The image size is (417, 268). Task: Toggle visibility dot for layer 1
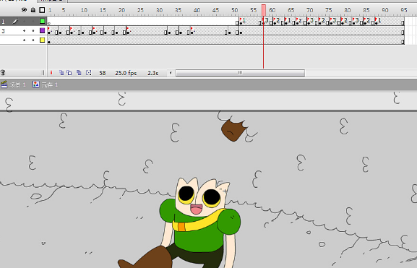pos(24,21)
